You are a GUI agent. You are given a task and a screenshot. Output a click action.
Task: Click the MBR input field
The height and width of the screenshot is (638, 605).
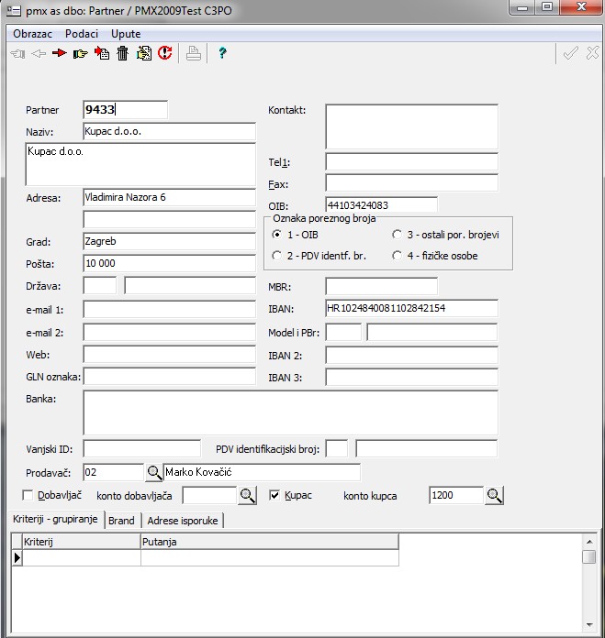pyautogui.click(x=381, y=286)
